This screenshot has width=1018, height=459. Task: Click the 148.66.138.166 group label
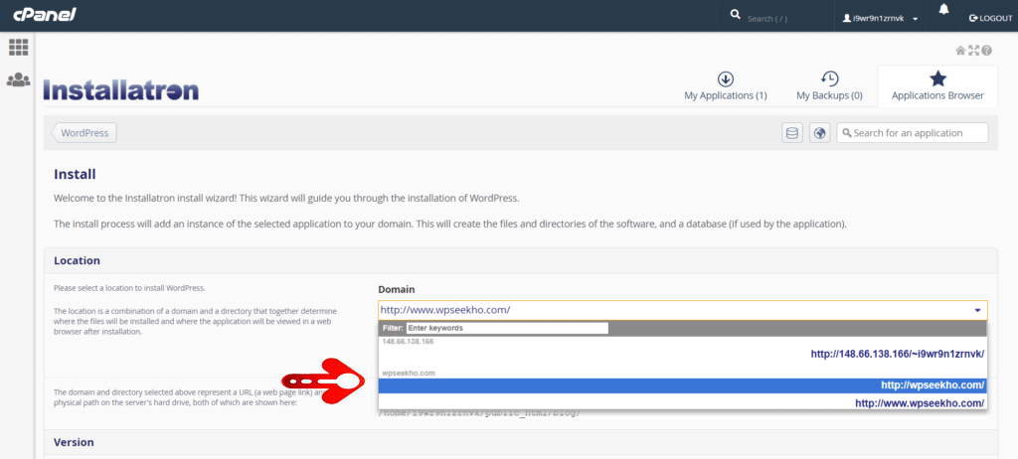(408, 342)
